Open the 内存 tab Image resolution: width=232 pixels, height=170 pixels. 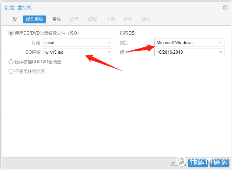[111, 19]
